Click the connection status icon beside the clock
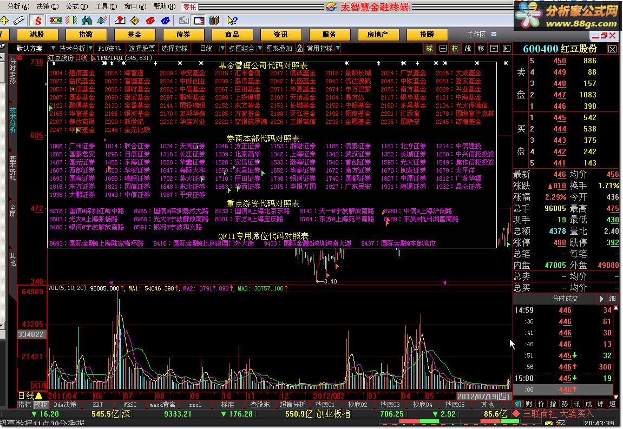Screen dimensions: 623x429 [x=560, y=424]
